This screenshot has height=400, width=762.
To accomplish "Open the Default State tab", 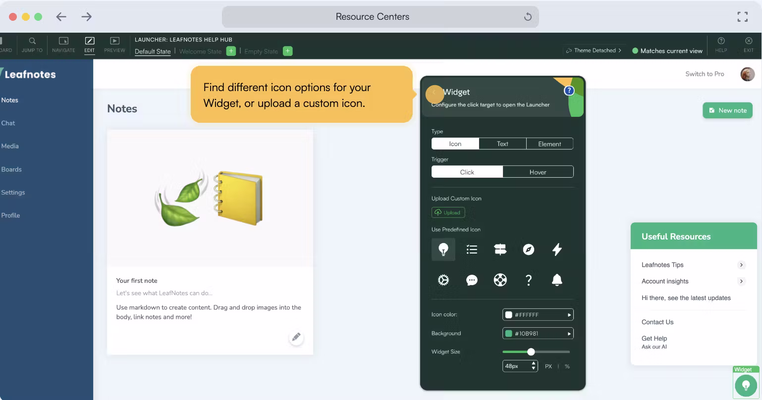I will pyautogui.click(x=153, y=51).
